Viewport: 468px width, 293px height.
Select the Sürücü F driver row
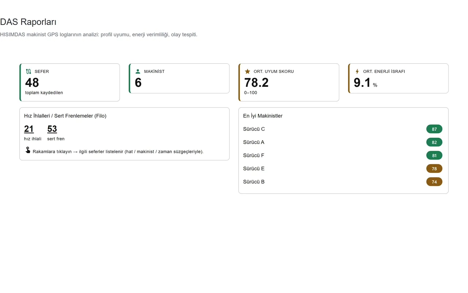click(x=343, y=155)
